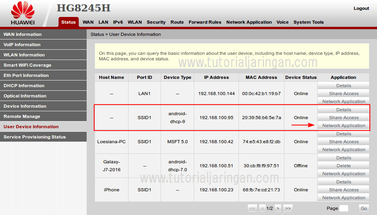Click the Logout link
The width and height of the screenshot is (377, 215).
pos(361,8)
